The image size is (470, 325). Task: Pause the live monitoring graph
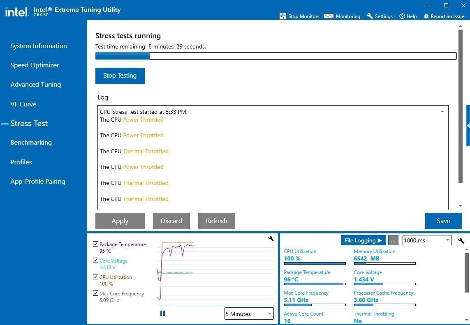[x=162, y=313]
